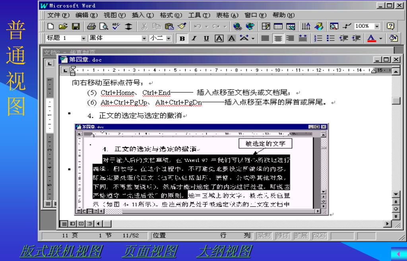Show the Drawing toolbar
407x261 pixels.
coord(318,26)
